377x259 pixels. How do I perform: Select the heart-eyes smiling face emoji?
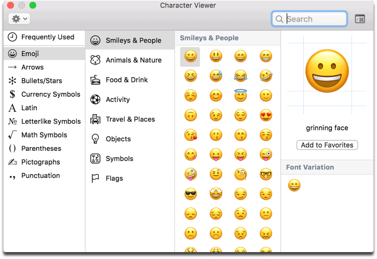click(x=266, y=116)
